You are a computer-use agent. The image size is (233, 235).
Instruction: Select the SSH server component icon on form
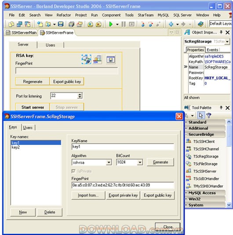[x=98, y=59]
